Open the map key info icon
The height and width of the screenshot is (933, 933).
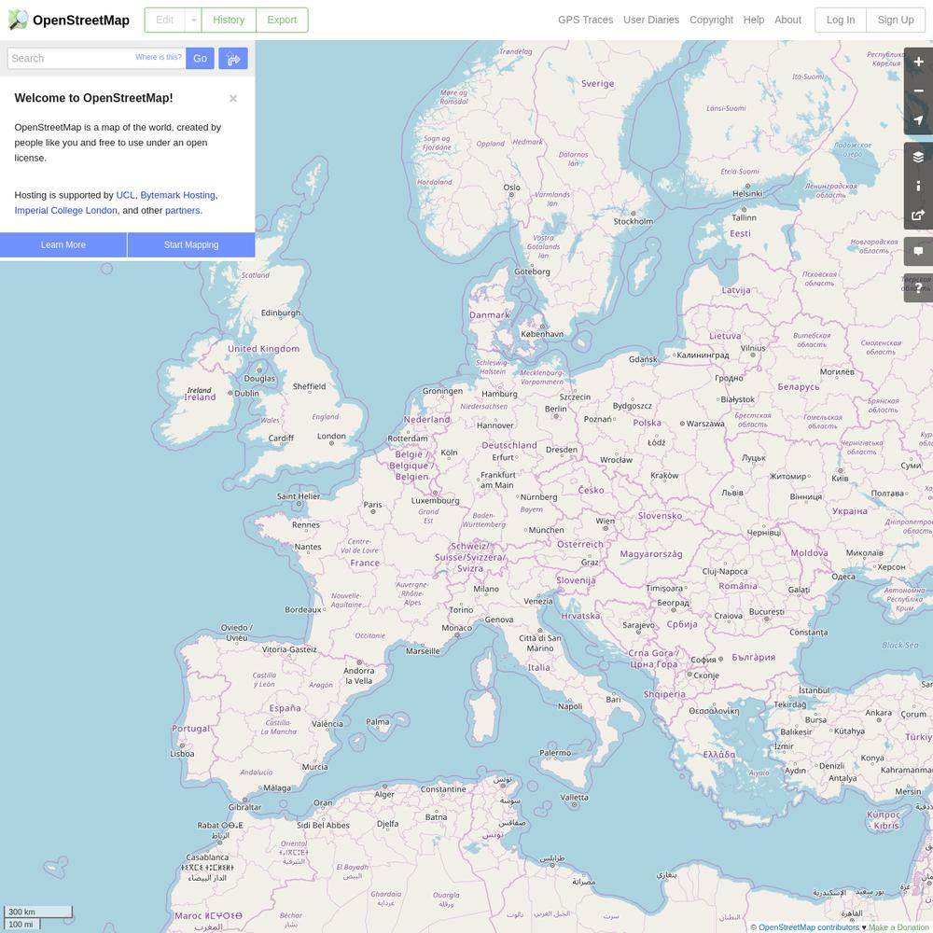coord(918,187)
